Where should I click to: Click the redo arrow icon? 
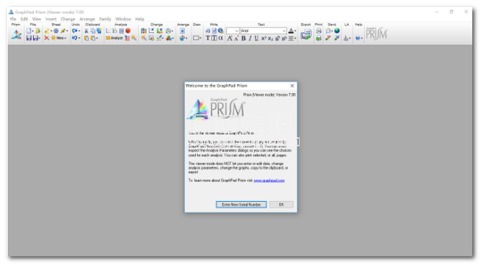(74, 31)
